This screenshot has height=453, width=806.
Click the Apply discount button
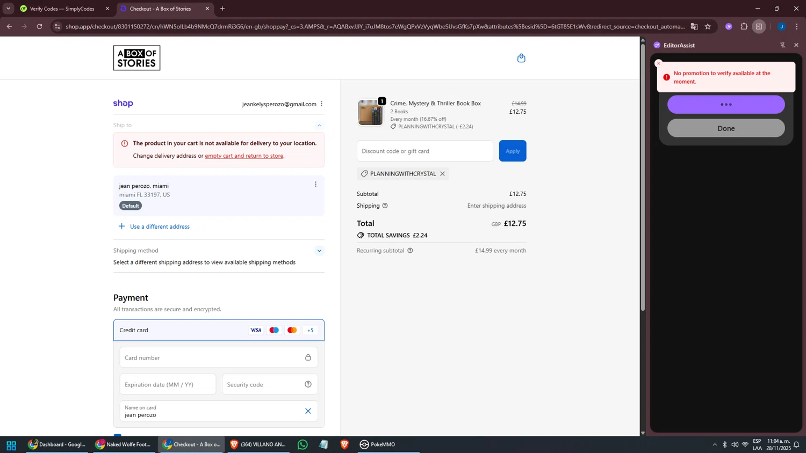512,151
